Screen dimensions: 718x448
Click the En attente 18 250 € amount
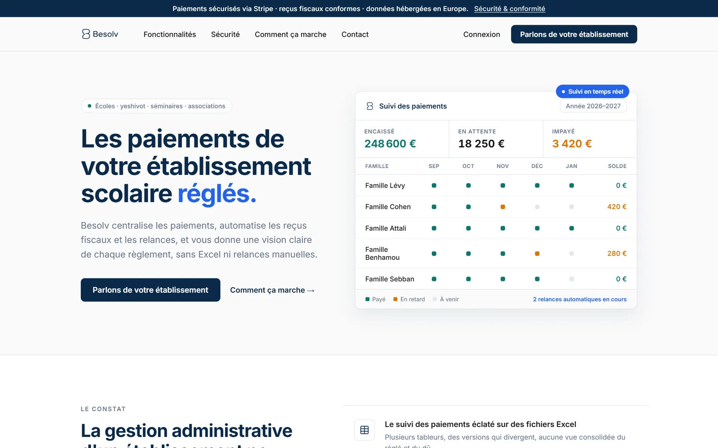tap(481, 144)
